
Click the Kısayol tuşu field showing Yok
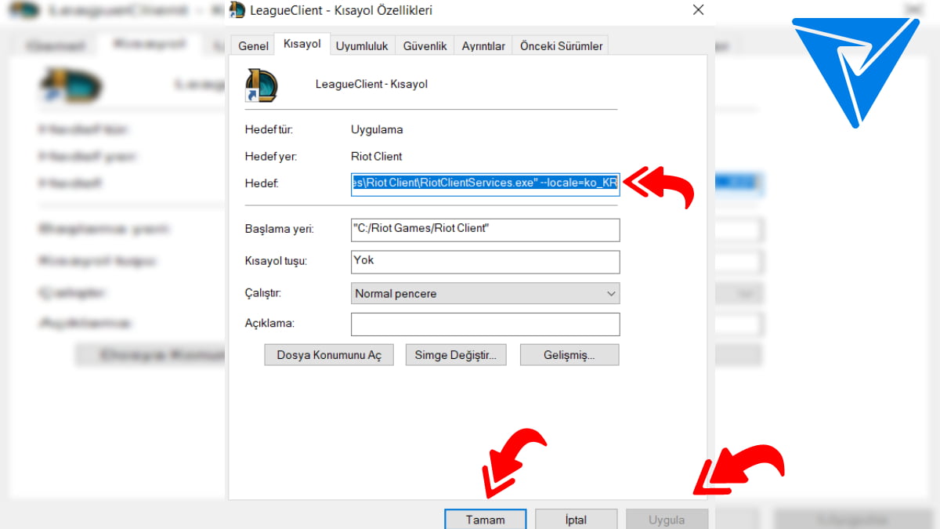coord(486,261)
